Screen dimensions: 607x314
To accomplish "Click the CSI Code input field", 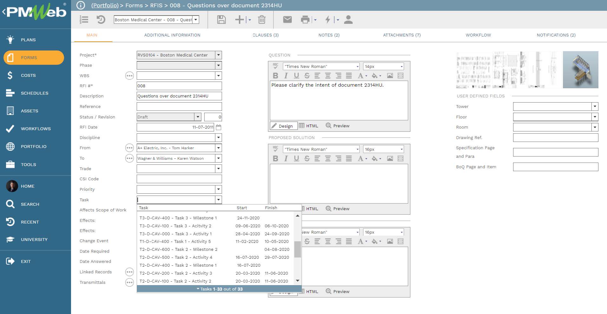I will (179, 179).
